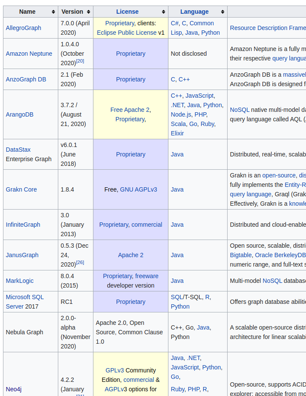The image size is (306, 396).
Task: Open DataStax link
Action: coord(18,150)
